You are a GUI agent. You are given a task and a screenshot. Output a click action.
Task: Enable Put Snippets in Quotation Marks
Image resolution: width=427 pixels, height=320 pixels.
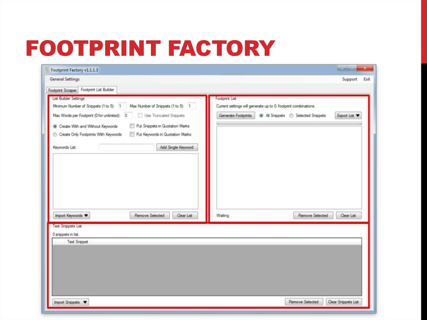click(x=132, y=126)
